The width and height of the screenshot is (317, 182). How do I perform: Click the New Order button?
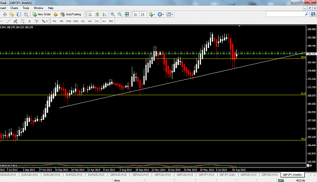(42, 14)
